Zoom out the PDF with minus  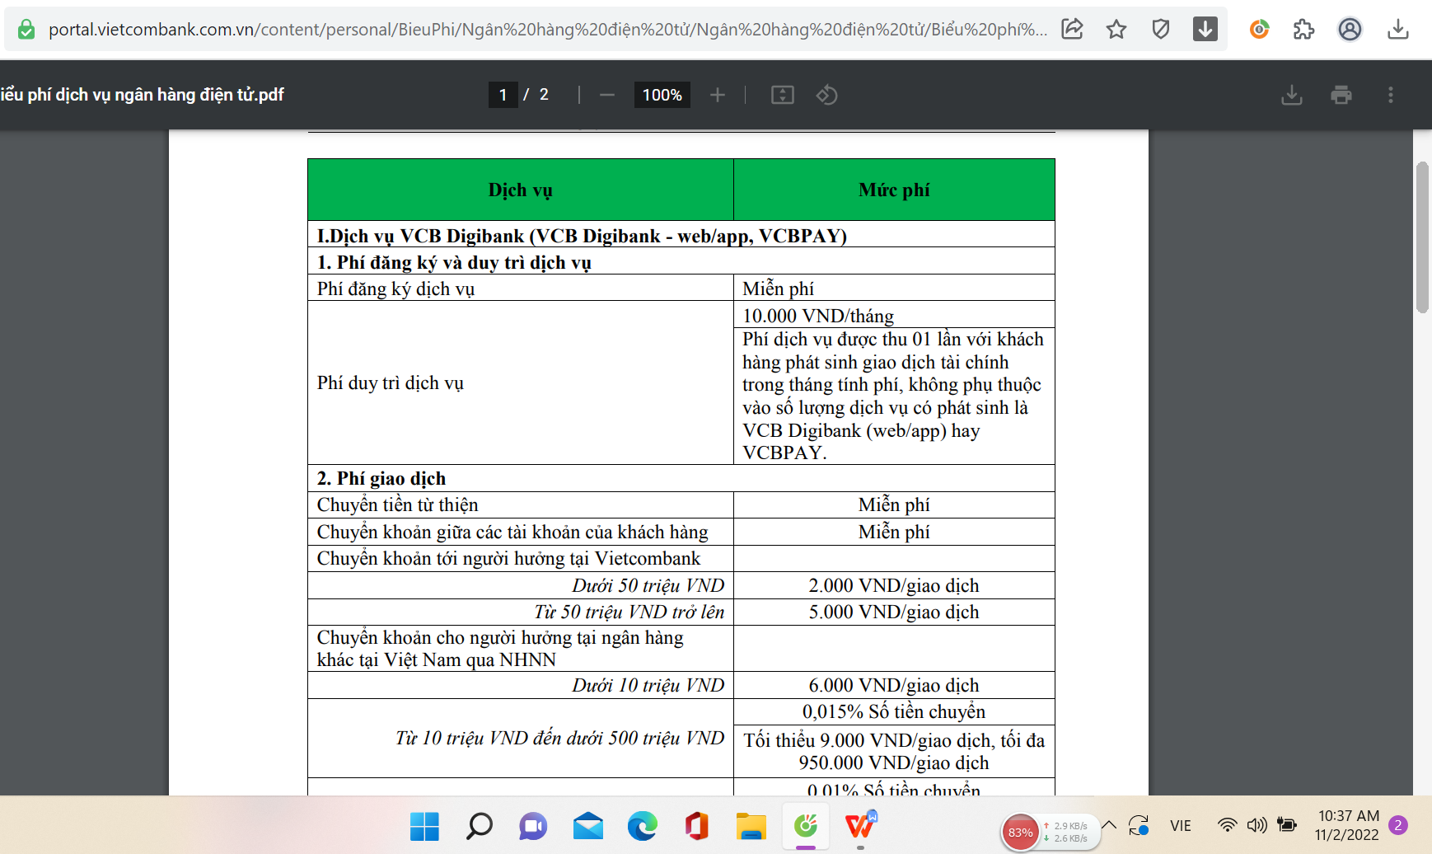607,95
